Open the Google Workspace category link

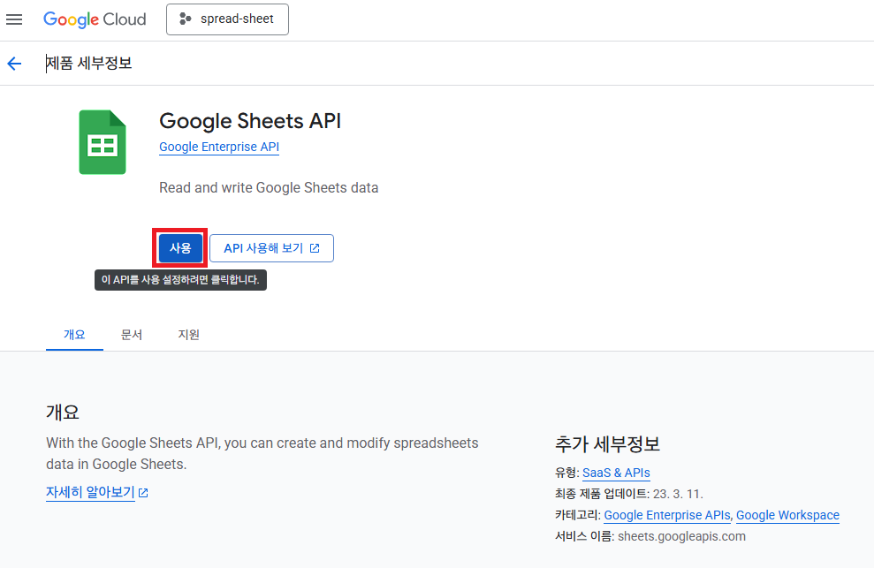tap(787, 515)
